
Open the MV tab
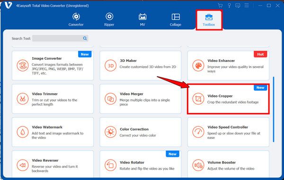[142, 19]
